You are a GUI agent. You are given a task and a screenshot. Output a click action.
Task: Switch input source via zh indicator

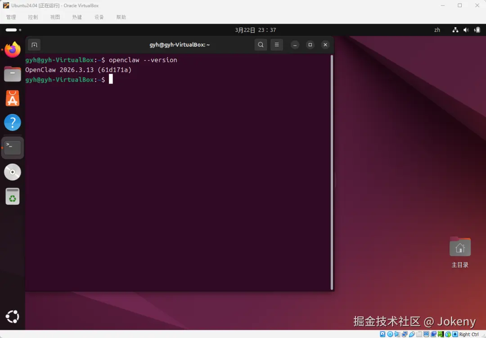(x=437, y=30)
